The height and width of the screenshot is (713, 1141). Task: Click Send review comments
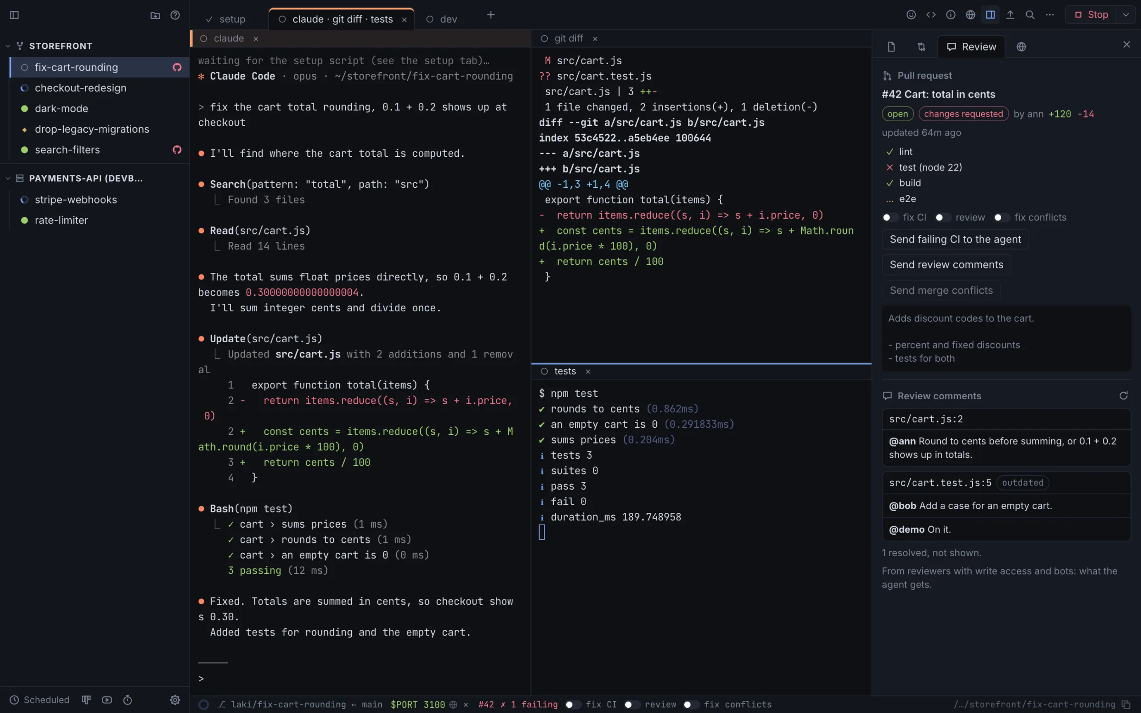[x=946, y=265]
